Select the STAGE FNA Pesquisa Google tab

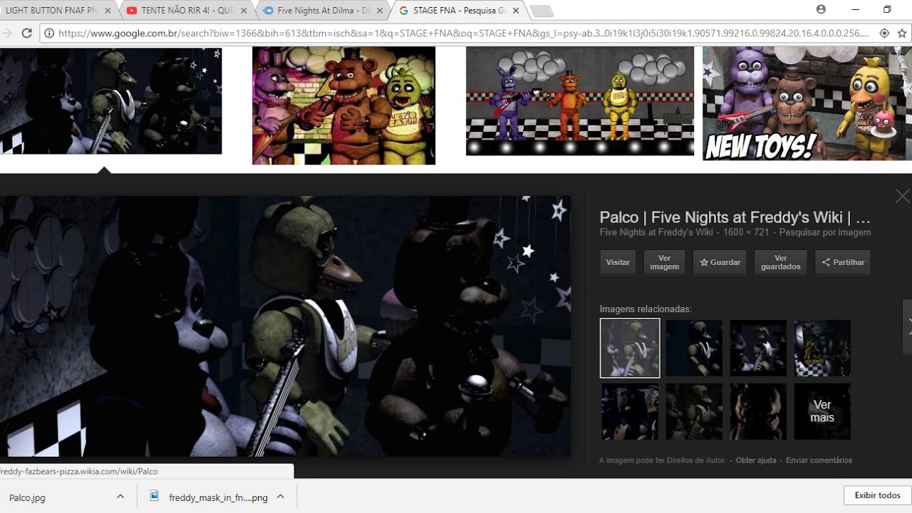[x=459, y=11]
